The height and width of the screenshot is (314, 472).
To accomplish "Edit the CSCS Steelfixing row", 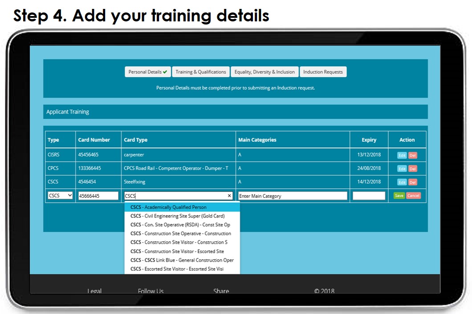I will tap(402, 182).
